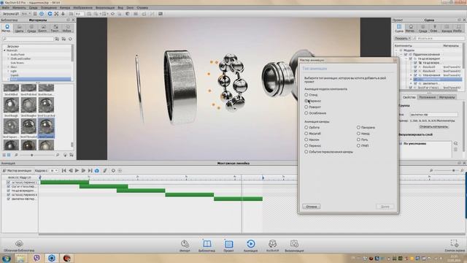Image resolution: width=467 pixels, height=263 pixels.
Task: Click the KeyShot icon in taskbar
Action: click(x=51, y=258)
